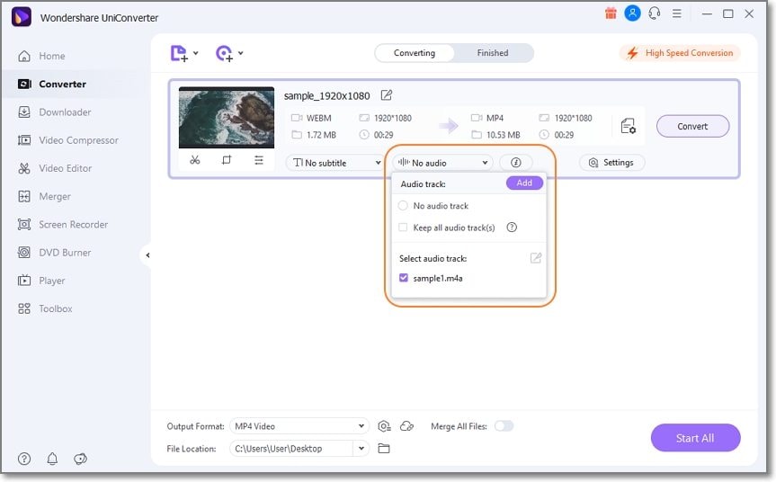Click the DVD Burner sidebar icon
Screen dimensions: 776x482
pos(23,253)
